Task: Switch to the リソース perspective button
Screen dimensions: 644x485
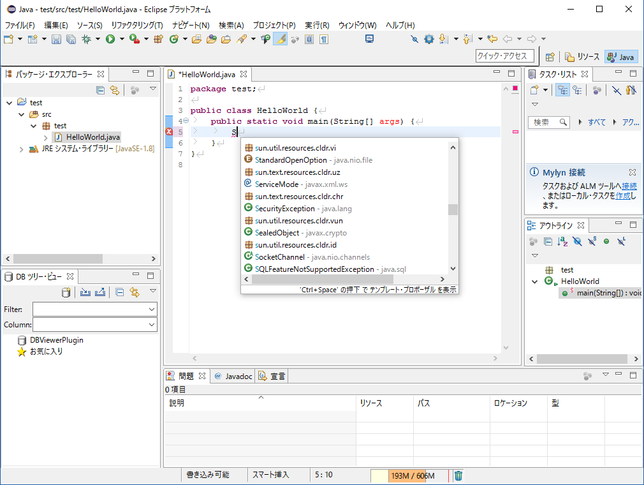Action: click(x=582, y=57)
